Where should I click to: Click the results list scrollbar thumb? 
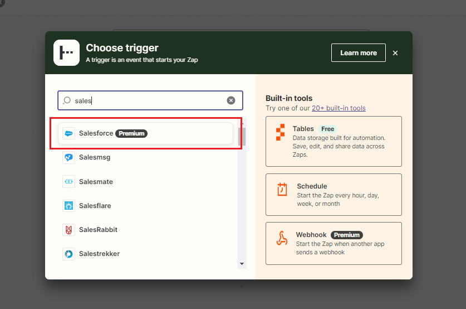[242, 137]
